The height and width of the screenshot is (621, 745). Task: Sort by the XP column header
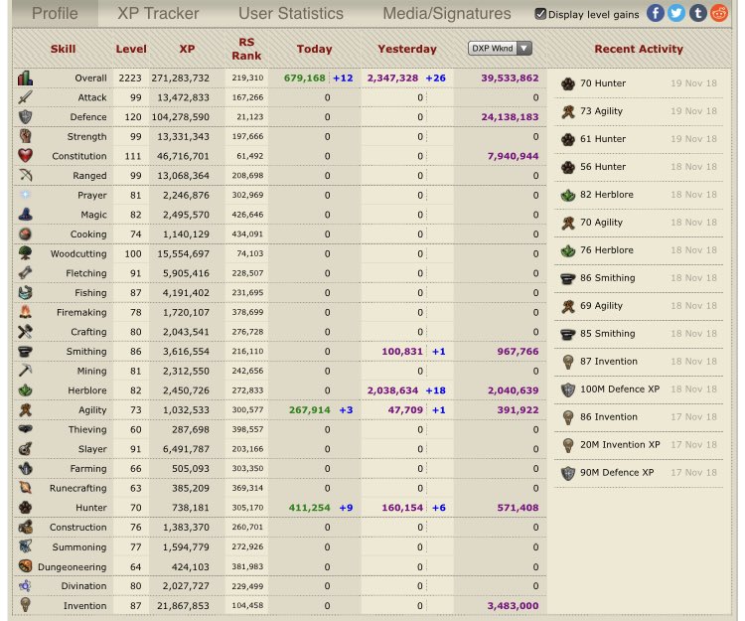tap(187, 49)
